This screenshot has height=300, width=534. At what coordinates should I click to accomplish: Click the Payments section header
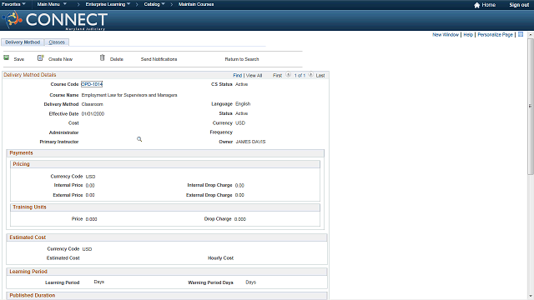coord(165,153)
